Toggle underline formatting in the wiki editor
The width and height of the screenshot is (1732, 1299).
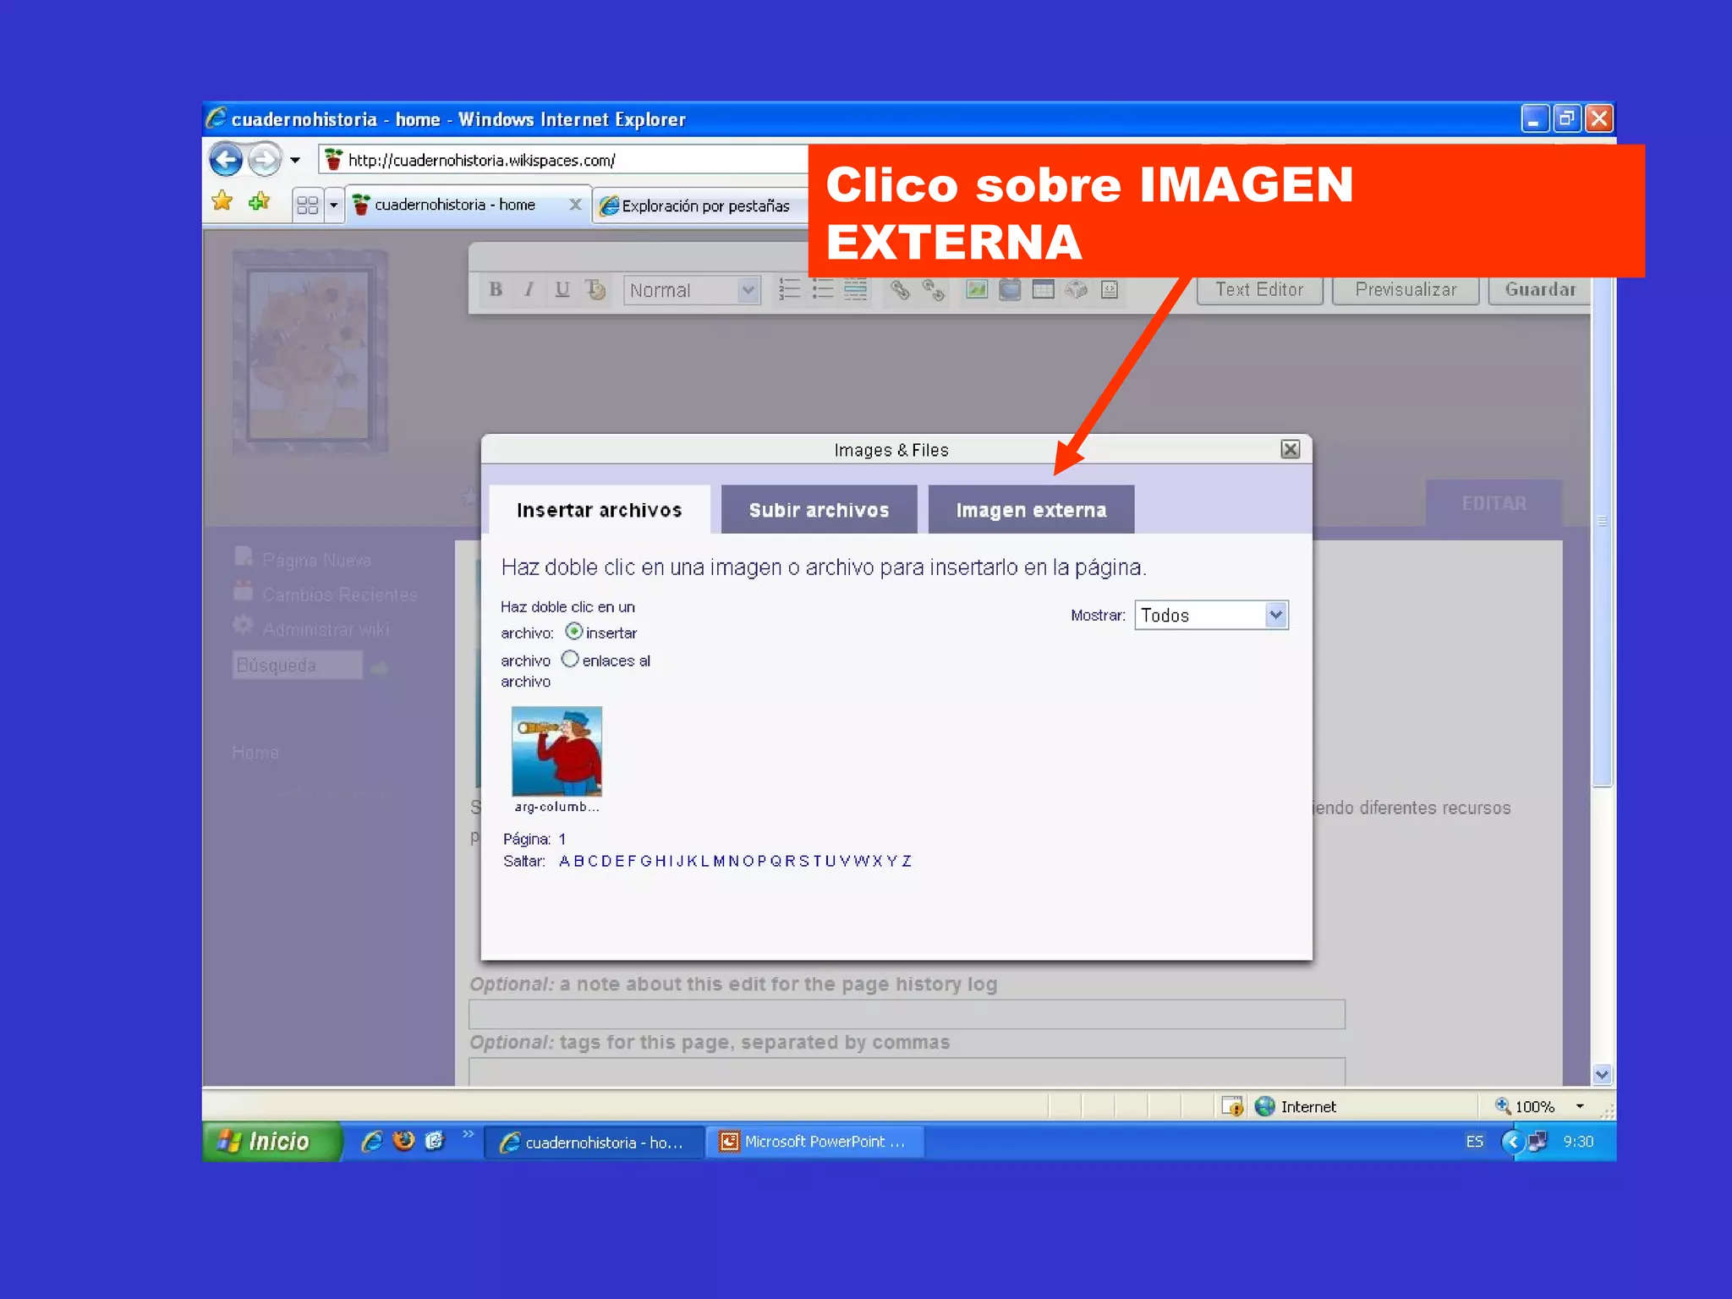562,290
